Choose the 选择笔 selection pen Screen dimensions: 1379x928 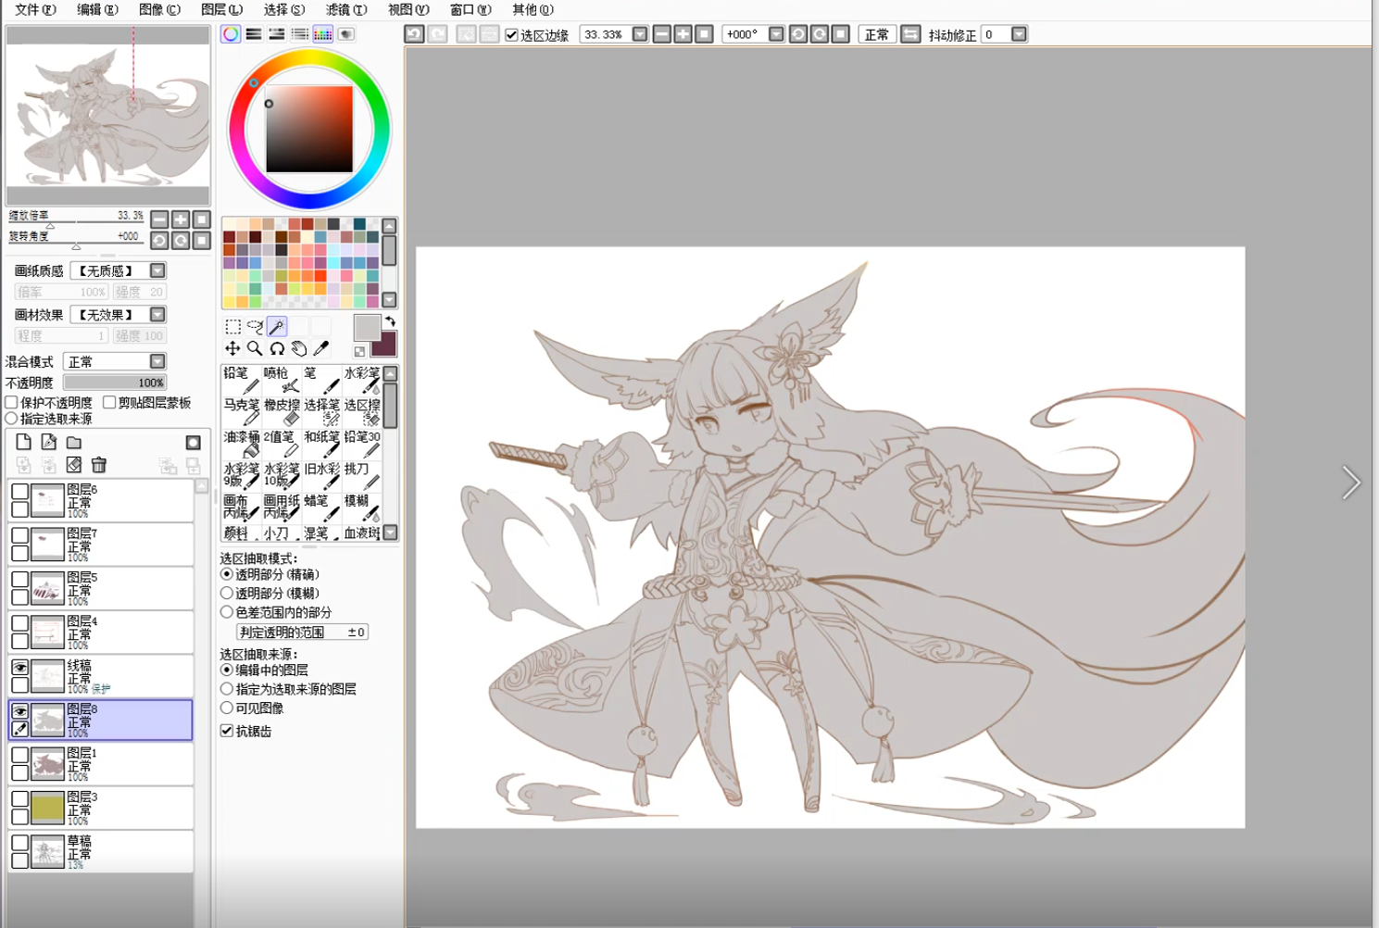[x=321, y=412]
